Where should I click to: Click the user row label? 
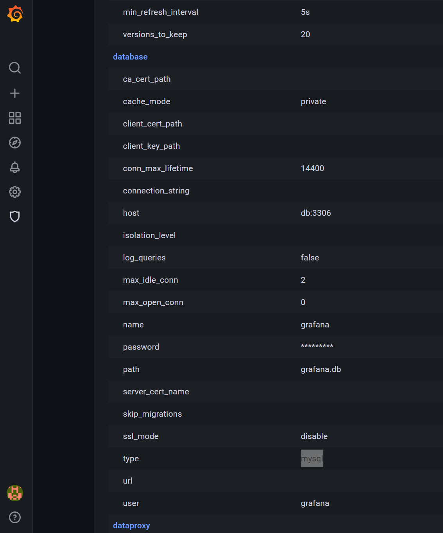click(131, 503)
